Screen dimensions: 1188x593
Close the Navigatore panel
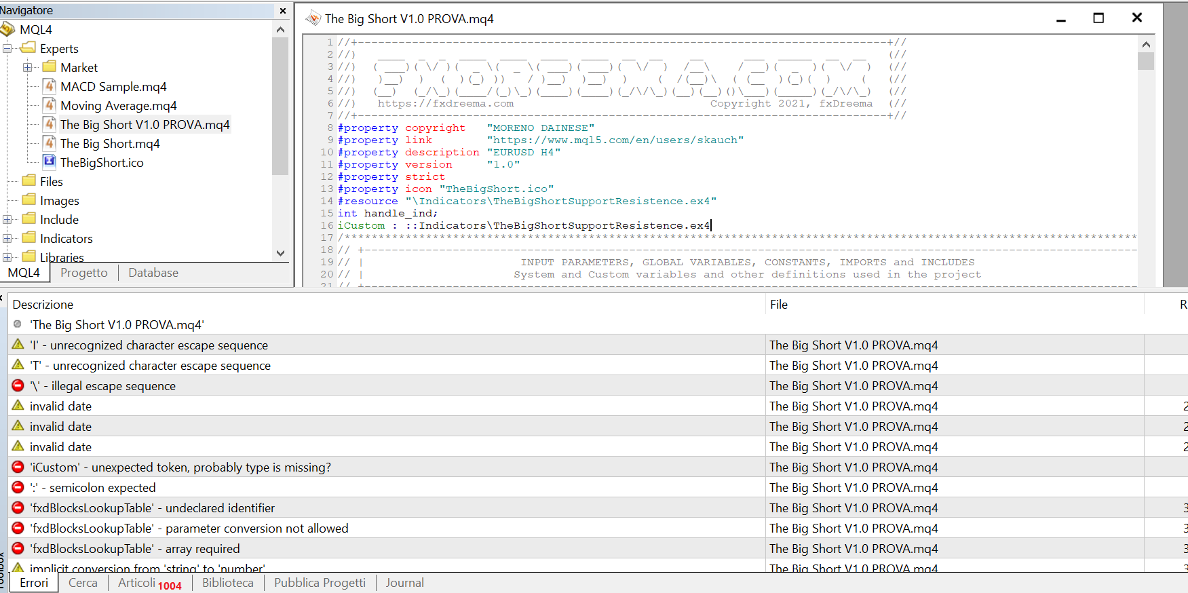[x=283, y=11]
